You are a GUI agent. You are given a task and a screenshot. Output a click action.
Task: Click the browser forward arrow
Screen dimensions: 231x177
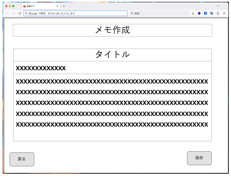coord(13,13)
